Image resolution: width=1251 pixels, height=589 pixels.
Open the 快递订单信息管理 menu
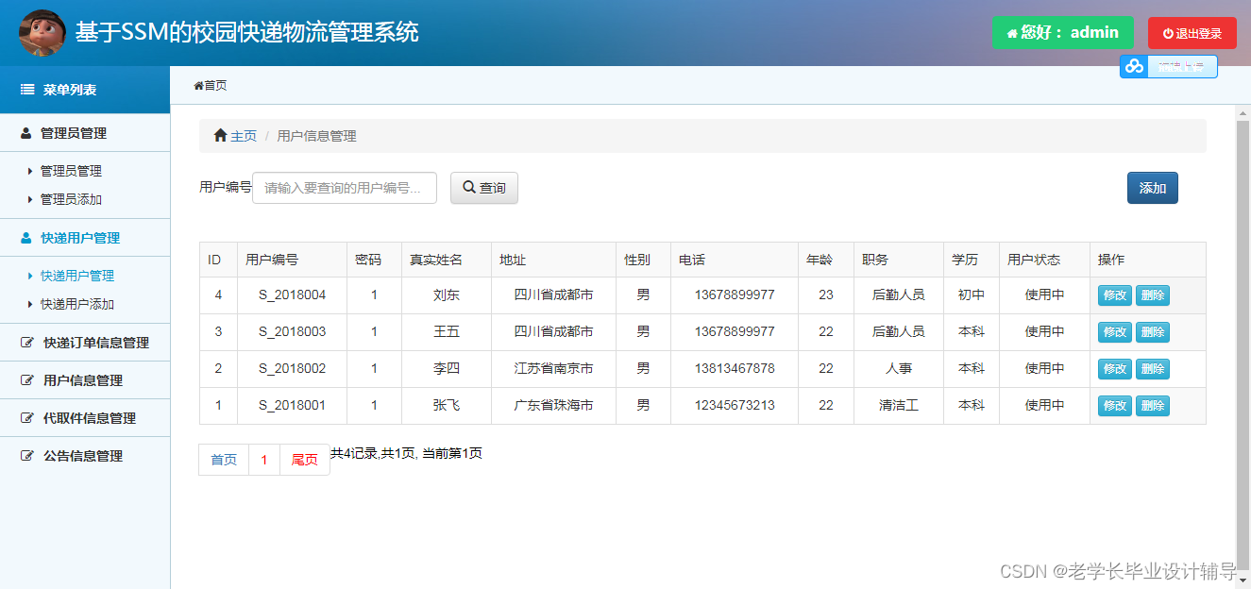(x=85, y=343)
